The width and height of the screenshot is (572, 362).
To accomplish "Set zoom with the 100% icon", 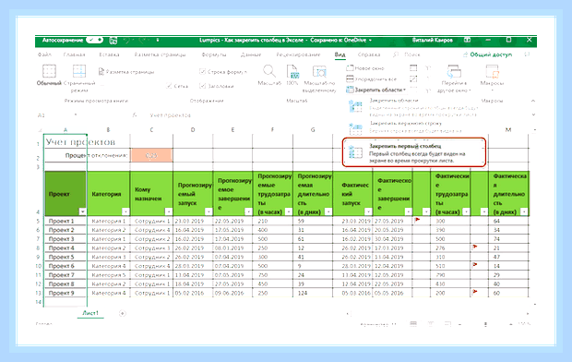I will [x=292, y=72].
